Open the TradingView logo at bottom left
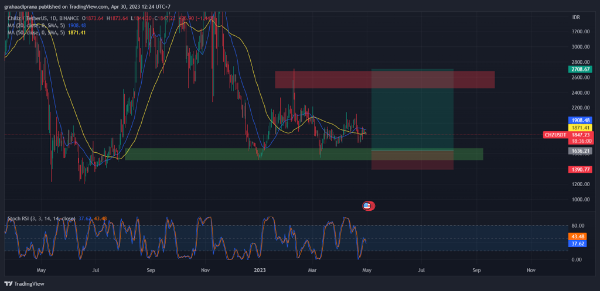600x291 pixels. [x=24, y=284]
